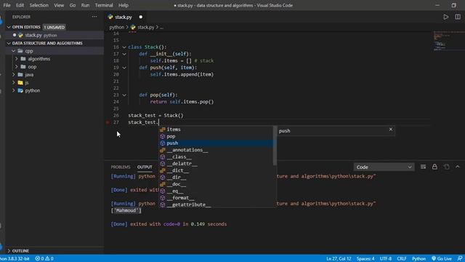
Task: Toggle output scroll lock
Action: click(434, 167)
